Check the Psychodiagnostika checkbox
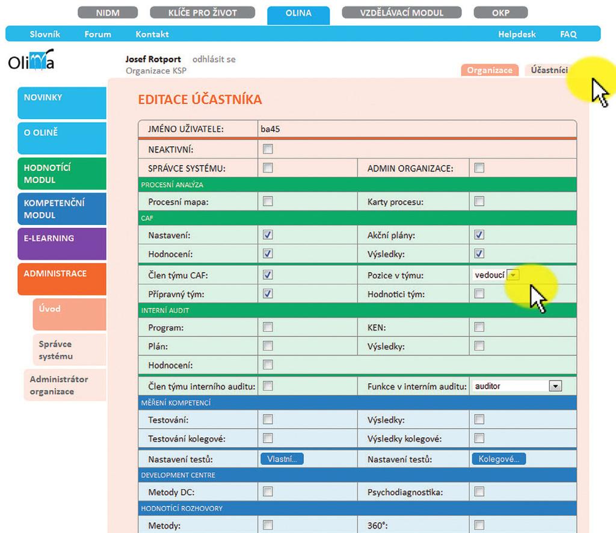This screenshot has width=616, height=533. [479, 491]
